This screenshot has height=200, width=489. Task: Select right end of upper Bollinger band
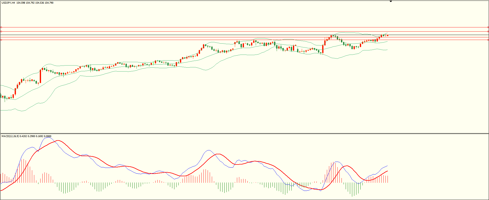[x=387, y=33]
